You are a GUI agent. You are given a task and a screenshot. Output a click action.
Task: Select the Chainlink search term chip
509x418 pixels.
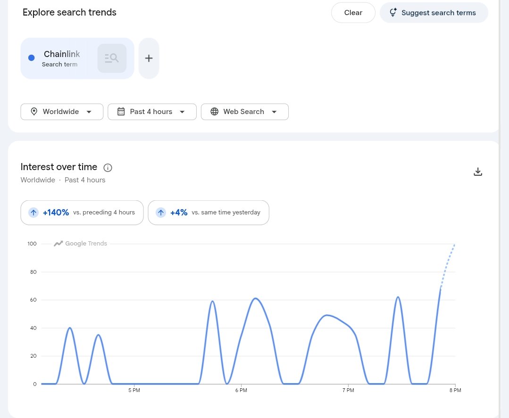[x=77, y=58]
